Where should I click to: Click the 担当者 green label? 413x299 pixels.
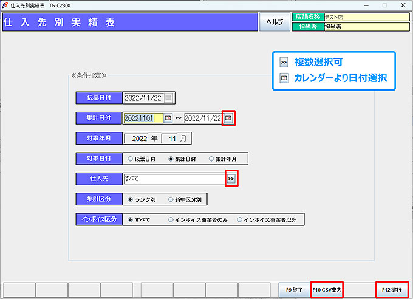tap(308, 27)
